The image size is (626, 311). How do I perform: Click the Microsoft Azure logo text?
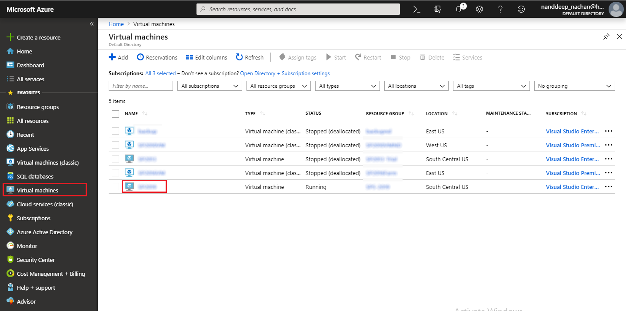[x=30, y=9]
